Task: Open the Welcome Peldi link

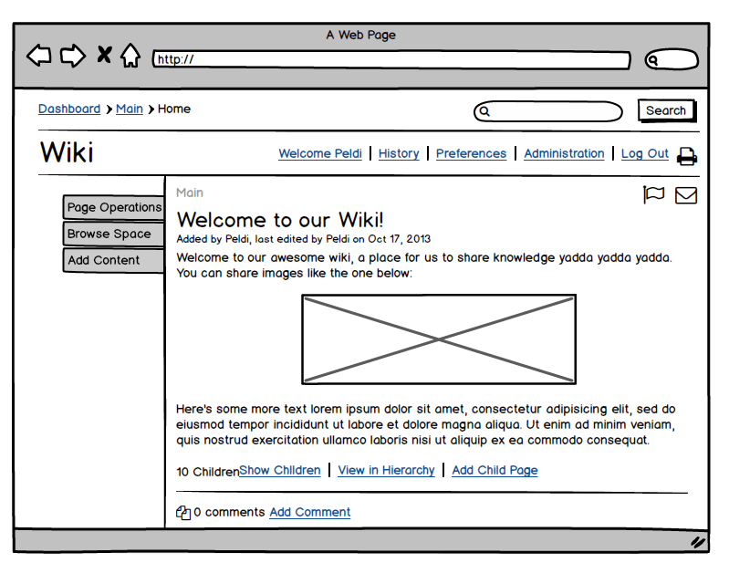Action: point(320,153)
